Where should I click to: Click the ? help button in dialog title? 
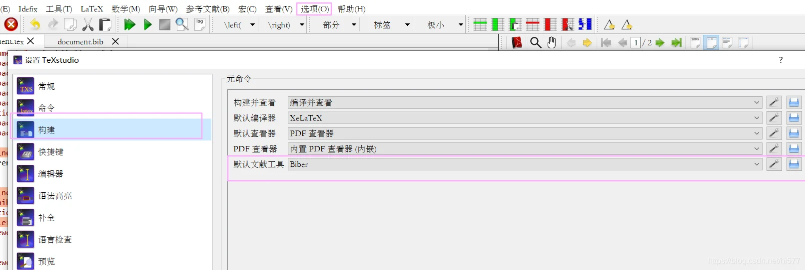pyautogui.click(x=781, y=60)
